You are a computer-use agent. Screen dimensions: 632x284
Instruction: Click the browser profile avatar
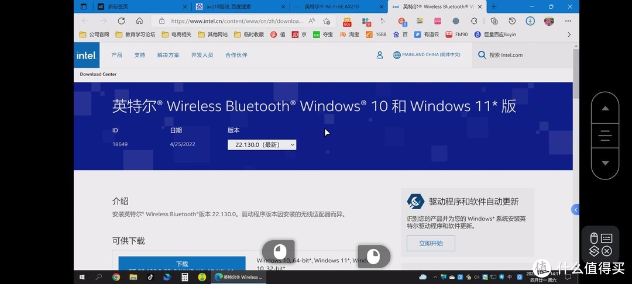pyautogui.click(x=548, y=21)
